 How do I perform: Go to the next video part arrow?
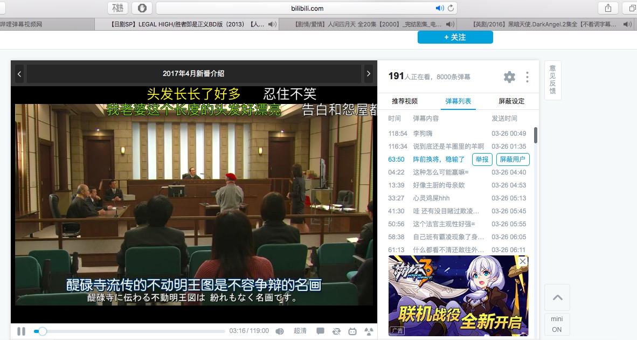(369, 73)
